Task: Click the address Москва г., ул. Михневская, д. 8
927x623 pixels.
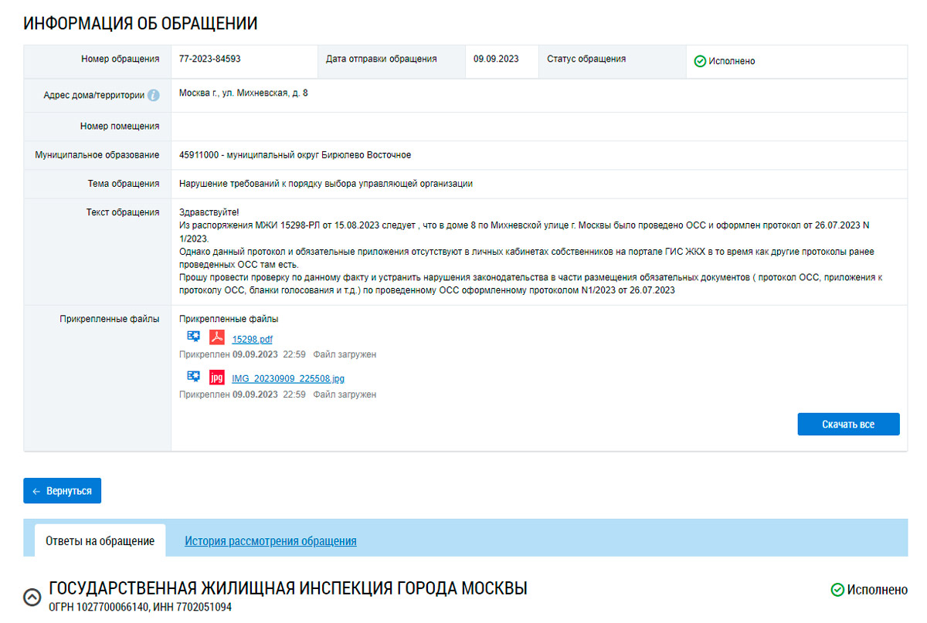Action: click(243, 93)
